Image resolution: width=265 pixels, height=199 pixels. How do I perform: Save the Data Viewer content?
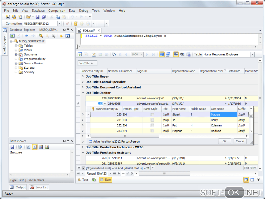pyautogui.click(x=12, y=147)
